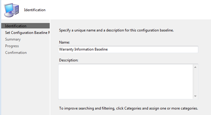Click inside the Description text box
211x115 pixels.
coord(126,82)
